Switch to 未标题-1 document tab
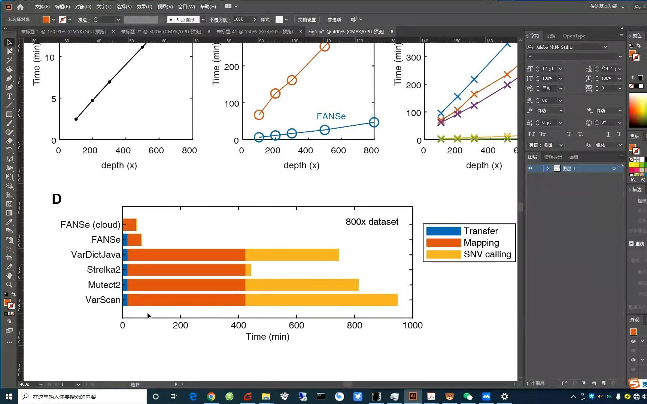The width and height of the screenshot is (647, 404). [x=63, y=31]
